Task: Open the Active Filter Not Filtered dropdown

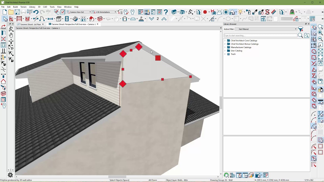Action: (266, 29)
